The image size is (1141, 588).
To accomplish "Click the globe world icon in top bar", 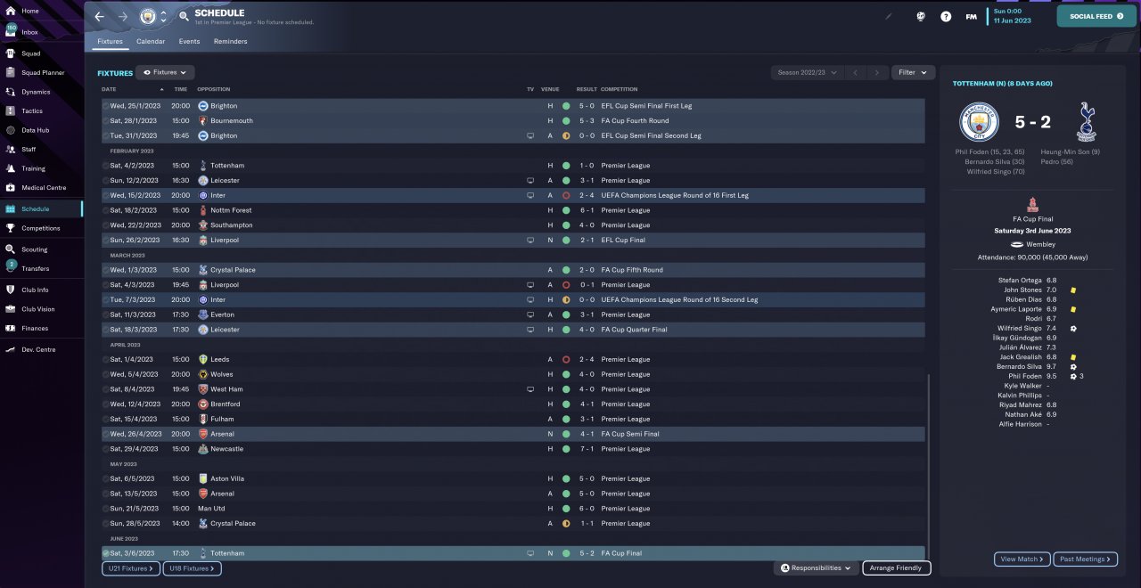I will tap(921, 16).
